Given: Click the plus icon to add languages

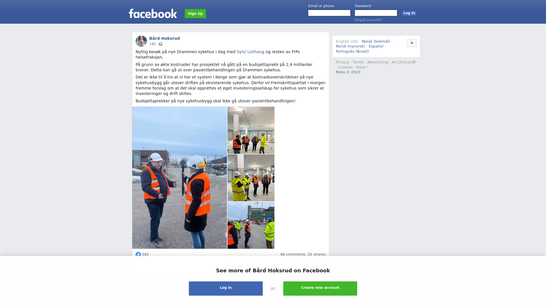Looking at the screenshot, I should point(412,43).
